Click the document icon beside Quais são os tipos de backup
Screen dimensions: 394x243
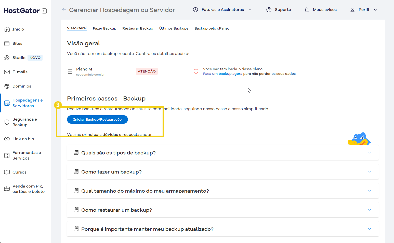(x=76, y=153)
